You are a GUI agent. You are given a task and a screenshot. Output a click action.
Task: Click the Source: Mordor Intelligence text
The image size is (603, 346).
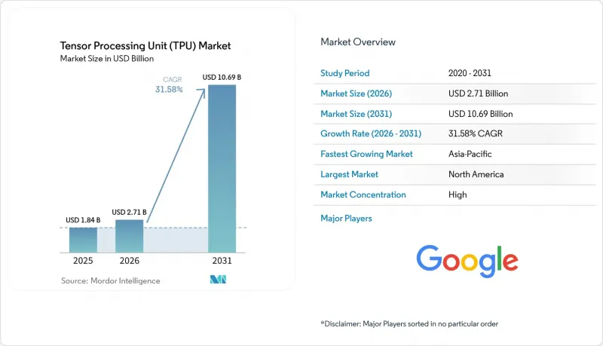111,280
